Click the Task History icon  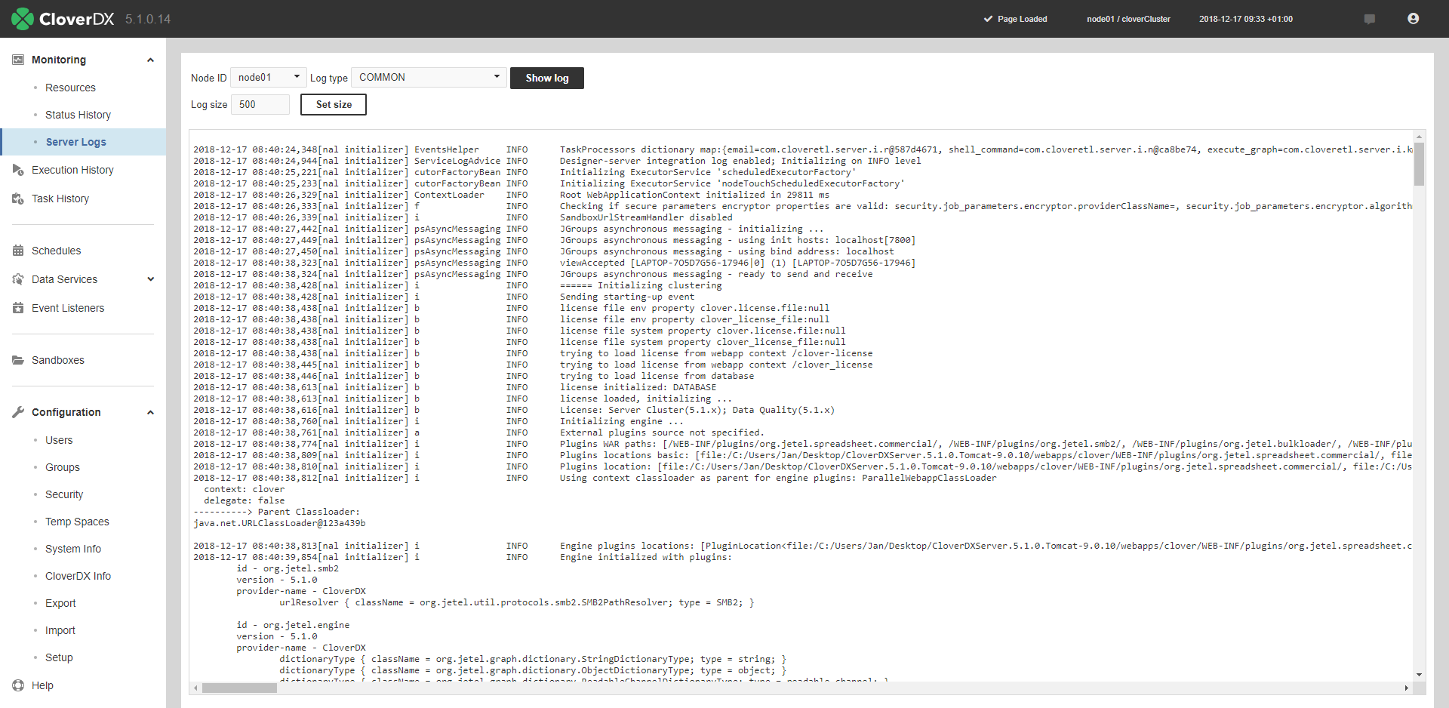(18, 199)
